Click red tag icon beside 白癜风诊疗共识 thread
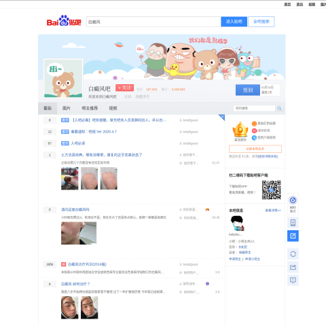This screenshot has width=326, height=326. tap(63, 264)
